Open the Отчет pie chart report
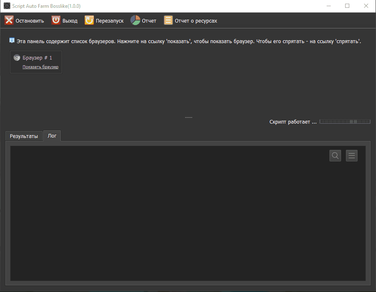The image size is (376, 292). 135,21
